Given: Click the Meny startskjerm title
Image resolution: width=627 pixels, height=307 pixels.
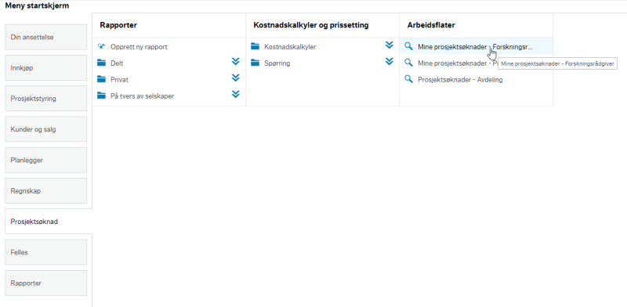Looking at the screenshot, I should point(37,6).
